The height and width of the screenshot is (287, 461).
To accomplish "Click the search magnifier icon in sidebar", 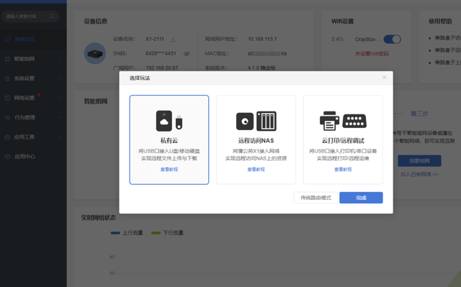I will coord(52,16).
